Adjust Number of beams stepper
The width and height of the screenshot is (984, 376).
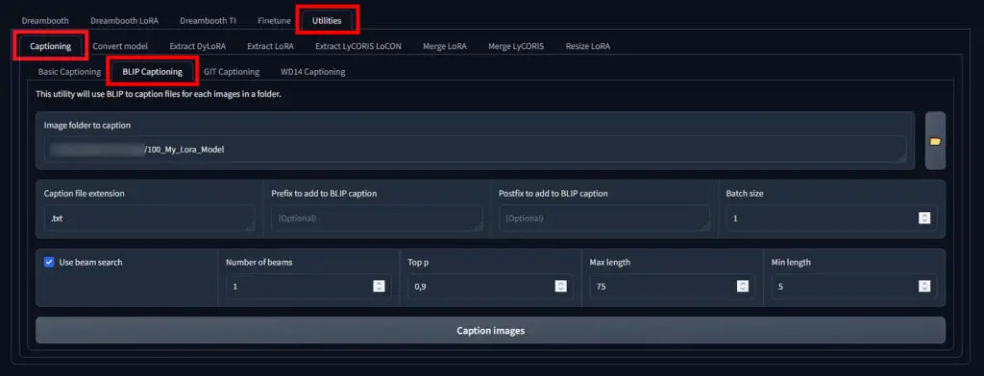point(379,286)
